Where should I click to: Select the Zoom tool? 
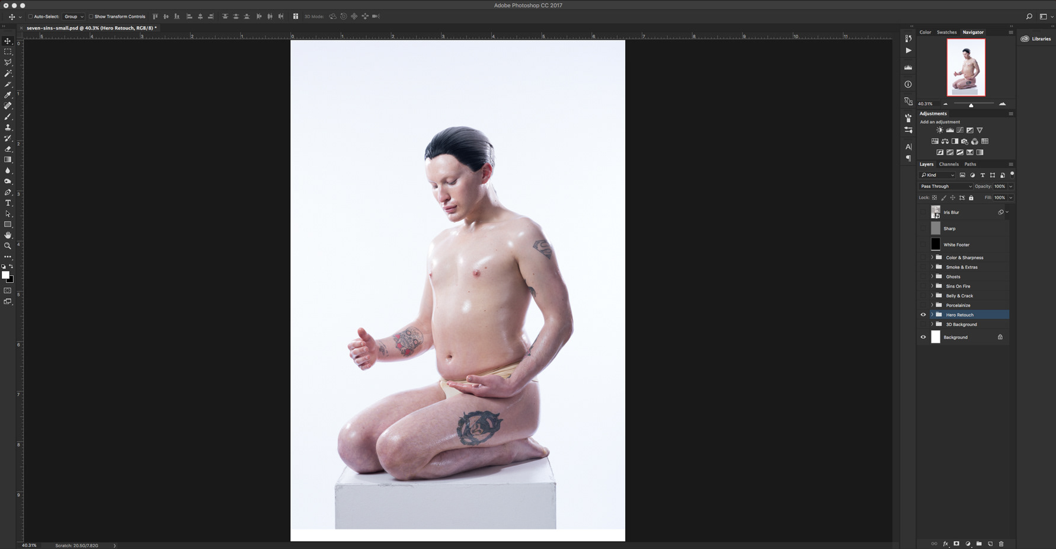8,246
